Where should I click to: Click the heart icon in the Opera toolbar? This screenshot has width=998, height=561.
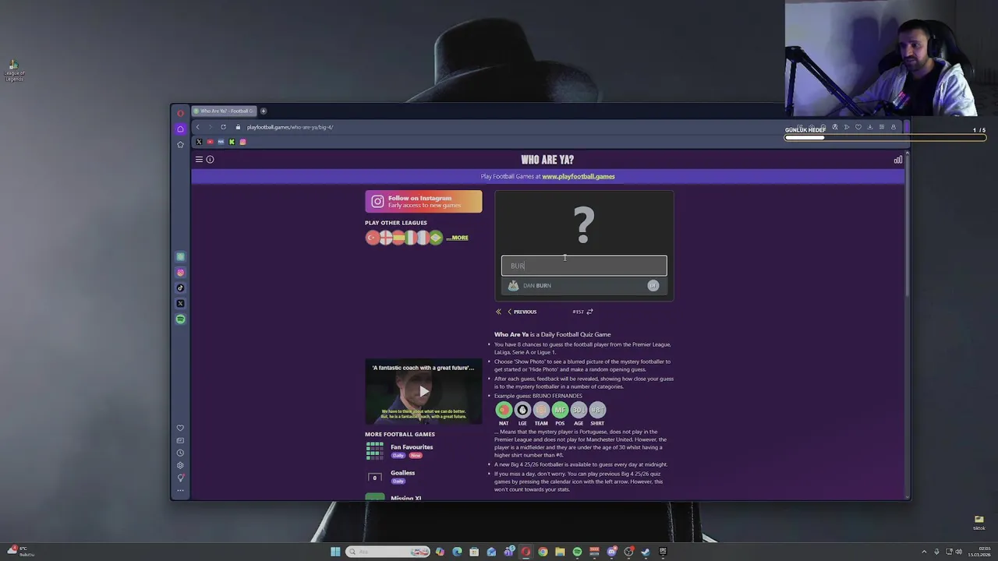pyautogui.click(x=858, y=127)
